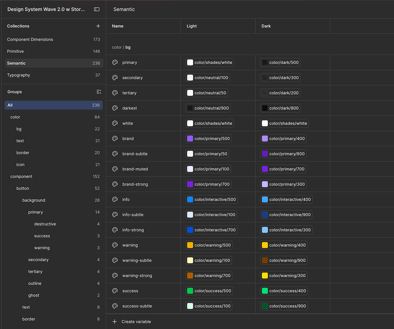Collapse all groups icon
Image resolution: width=394 pixels, height=329 pixels.
99,92
